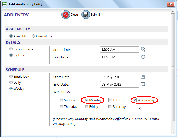The height and width of the screenshot is (138, 178).
Task: Click the End Date input field
Action: click(x=119, y=84)
